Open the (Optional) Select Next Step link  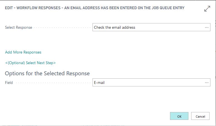tap(30, 63)
